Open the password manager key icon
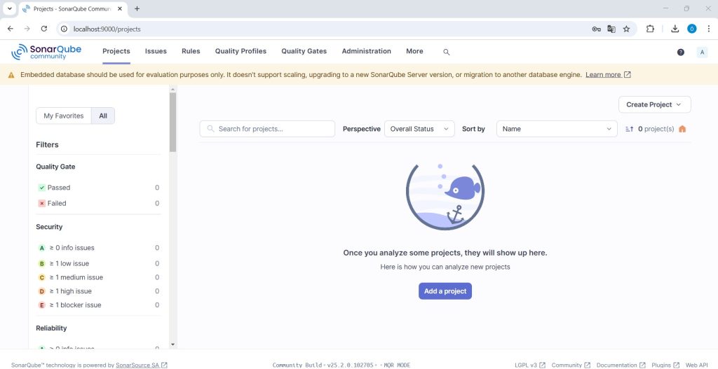The height and width of the screenshot is (369, 718). coord(596,29)
